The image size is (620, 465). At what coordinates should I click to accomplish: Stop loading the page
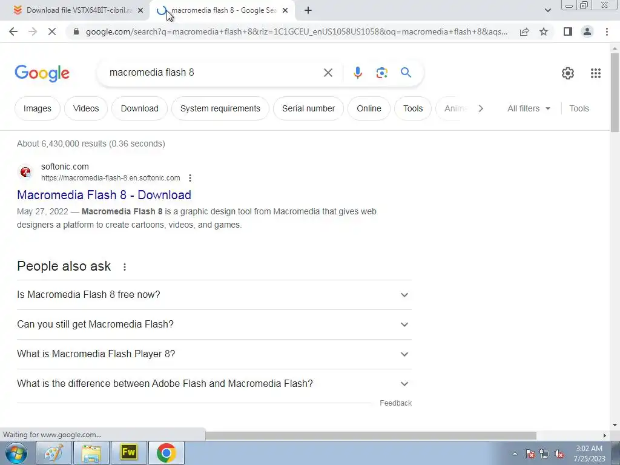[x=52, y=31]
